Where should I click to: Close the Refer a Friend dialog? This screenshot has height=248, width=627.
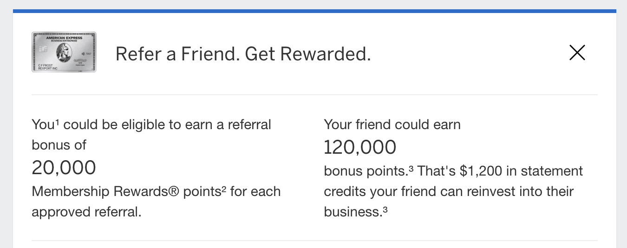(577, 53)
